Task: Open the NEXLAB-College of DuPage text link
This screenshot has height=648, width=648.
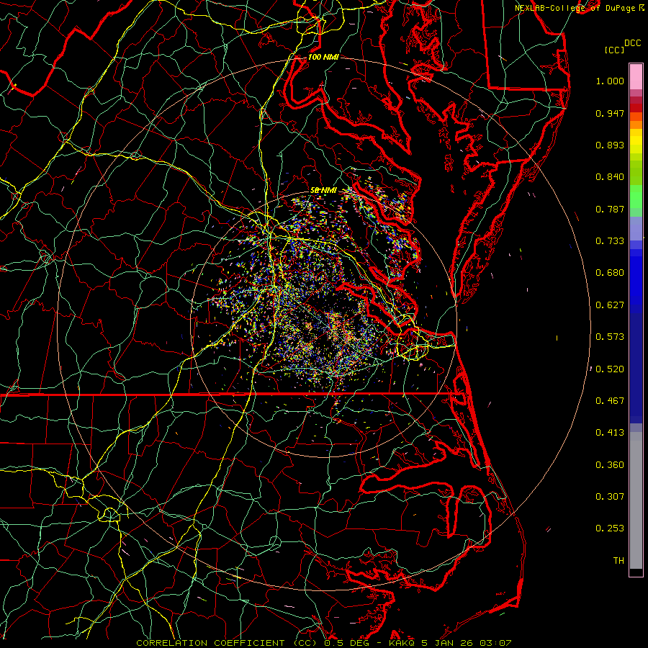Action: click(x=576, y=7)
